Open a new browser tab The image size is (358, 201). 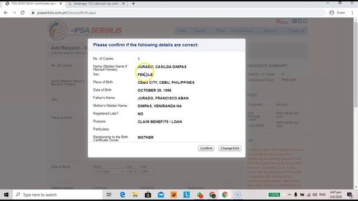pyautogui.click(x=133, y=4)
